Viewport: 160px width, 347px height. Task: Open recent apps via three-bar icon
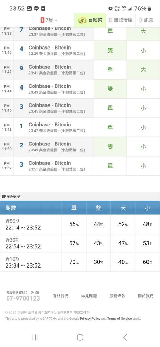35,337
